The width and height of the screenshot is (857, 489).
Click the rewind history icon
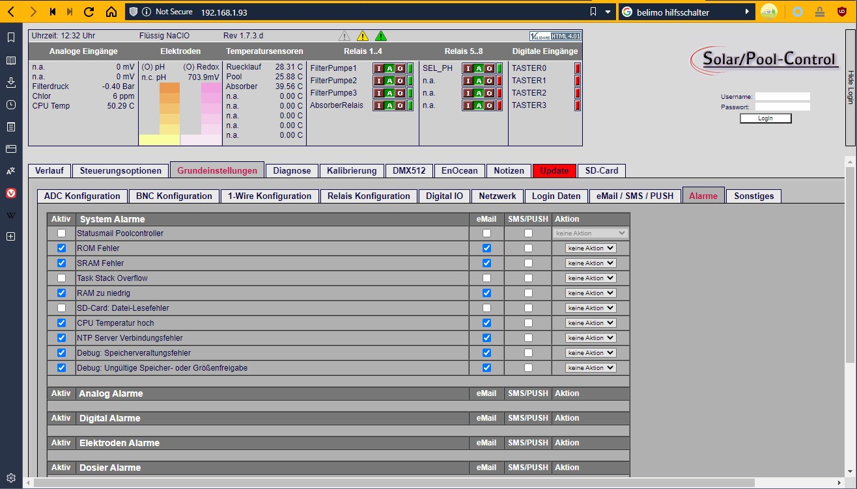pyautogui.click(x=52, y=12)
